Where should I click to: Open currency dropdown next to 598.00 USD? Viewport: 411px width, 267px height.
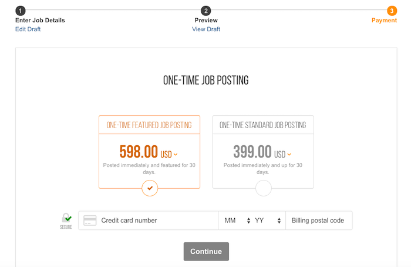[x=176, y=154]
